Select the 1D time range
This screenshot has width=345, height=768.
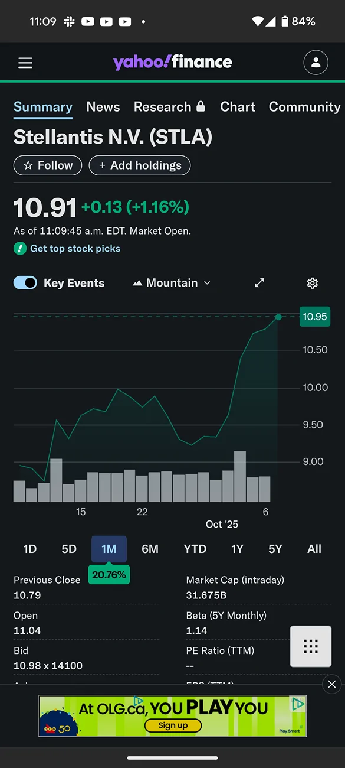pyautogui.click(x=30, y=549)
